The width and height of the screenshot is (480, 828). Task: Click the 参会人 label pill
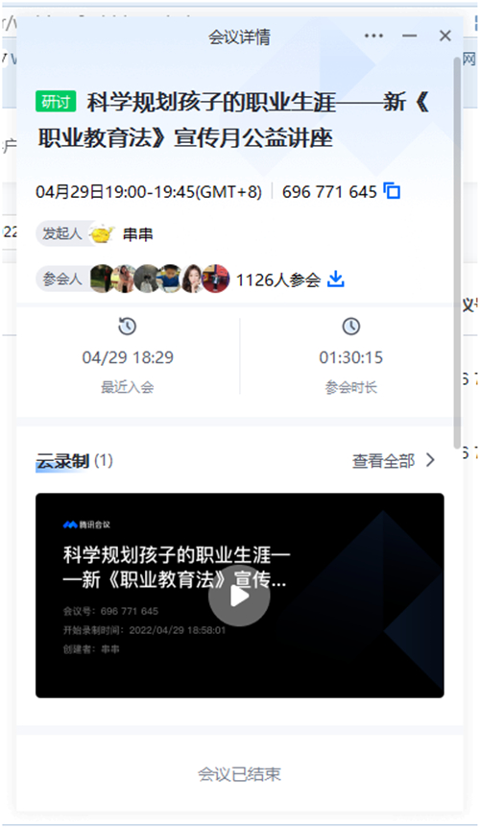[x=61, y=280]
